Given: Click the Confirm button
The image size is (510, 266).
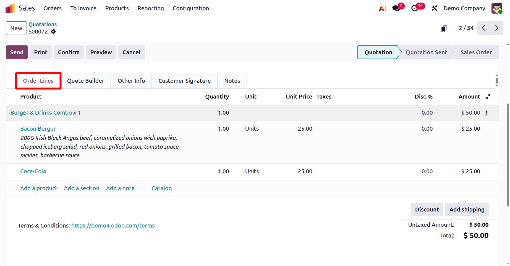Looking at the screenshot, I should tap(69, 52).
